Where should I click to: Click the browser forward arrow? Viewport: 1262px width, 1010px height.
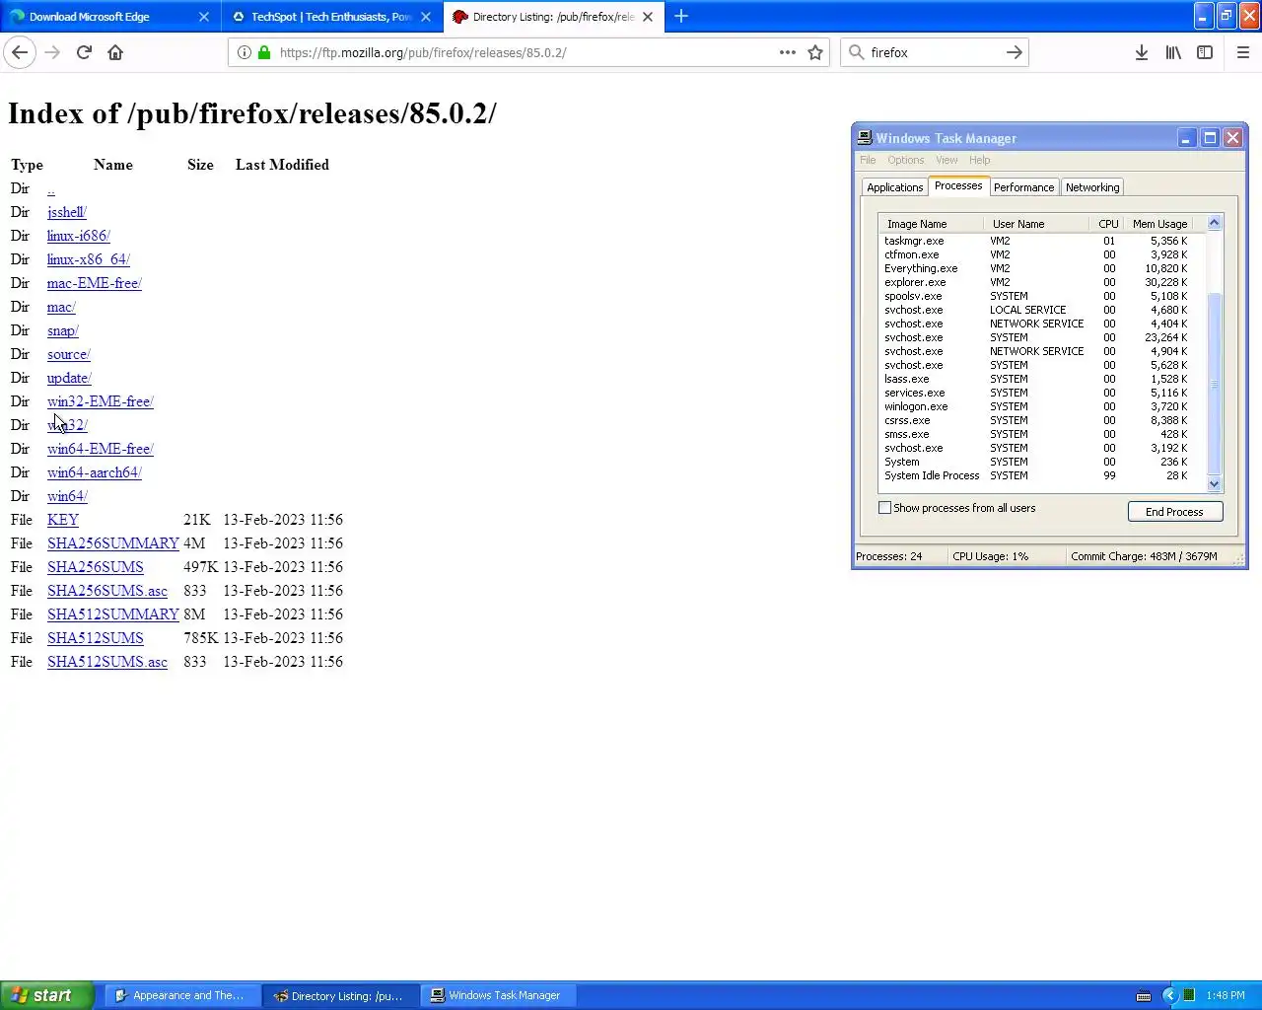(x=52, y=52)
